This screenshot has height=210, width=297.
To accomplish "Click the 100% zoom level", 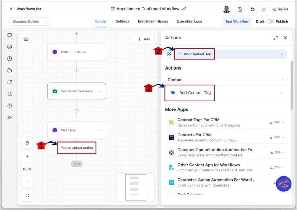I will [27, 169].
